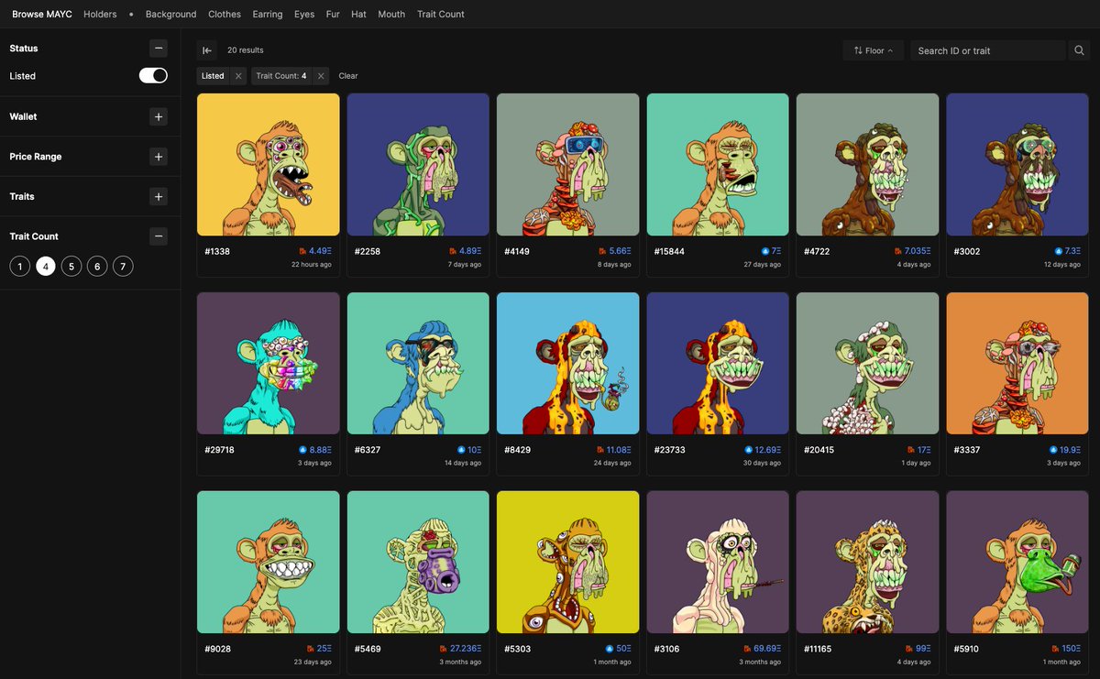The height and width of the screenshot is (679, 1100).
Task: Open the Fur trait menu
Action: 333,14
